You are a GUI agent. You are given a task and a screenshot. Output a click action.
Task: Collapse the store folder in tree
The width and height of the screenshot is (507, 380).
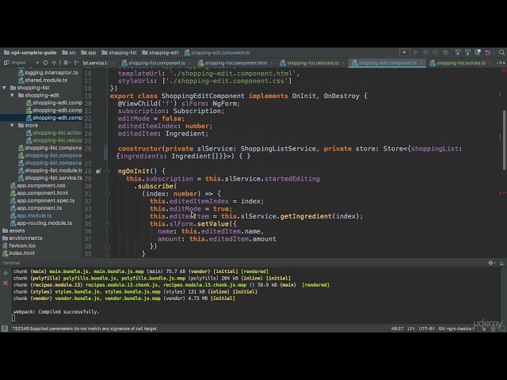tap(13, 125)
